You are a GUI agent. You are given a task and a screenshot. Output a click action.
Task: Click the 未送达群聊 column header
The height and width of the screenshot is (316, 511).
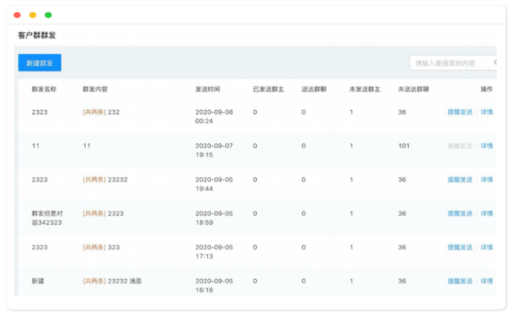click(413, 90)
